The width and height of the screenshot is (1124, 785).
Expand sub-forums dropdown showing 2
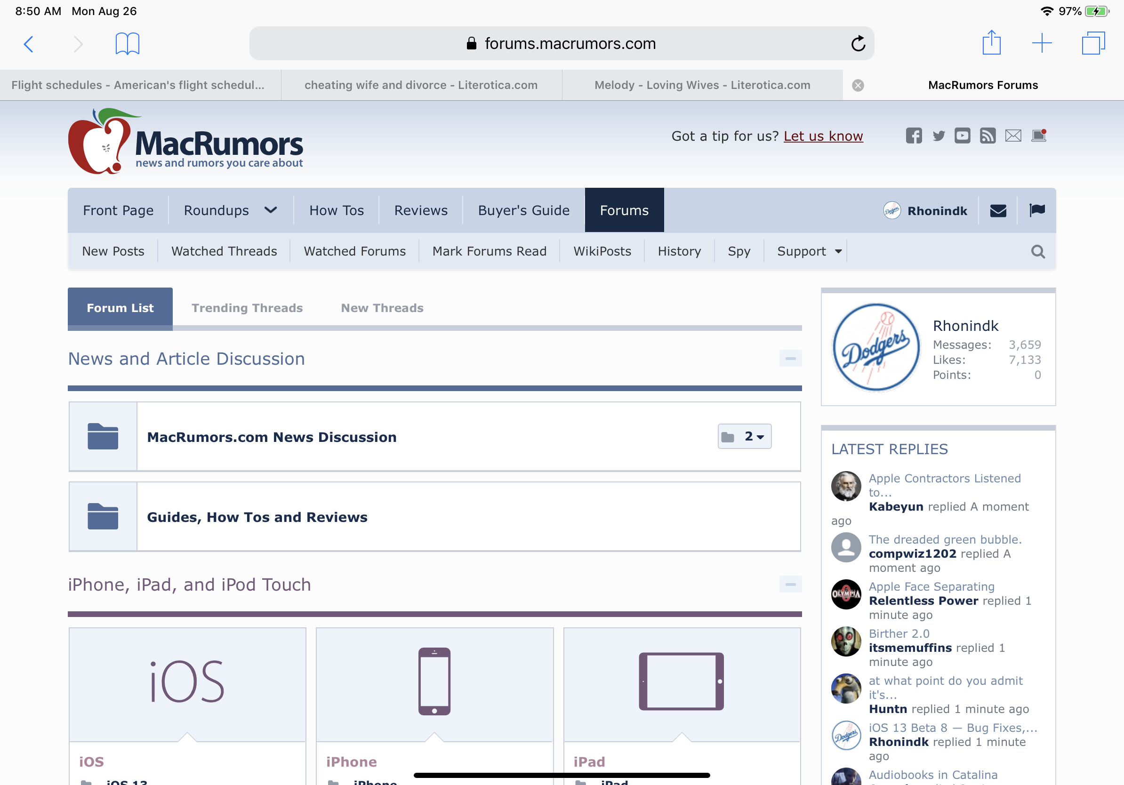coord(745,436)
